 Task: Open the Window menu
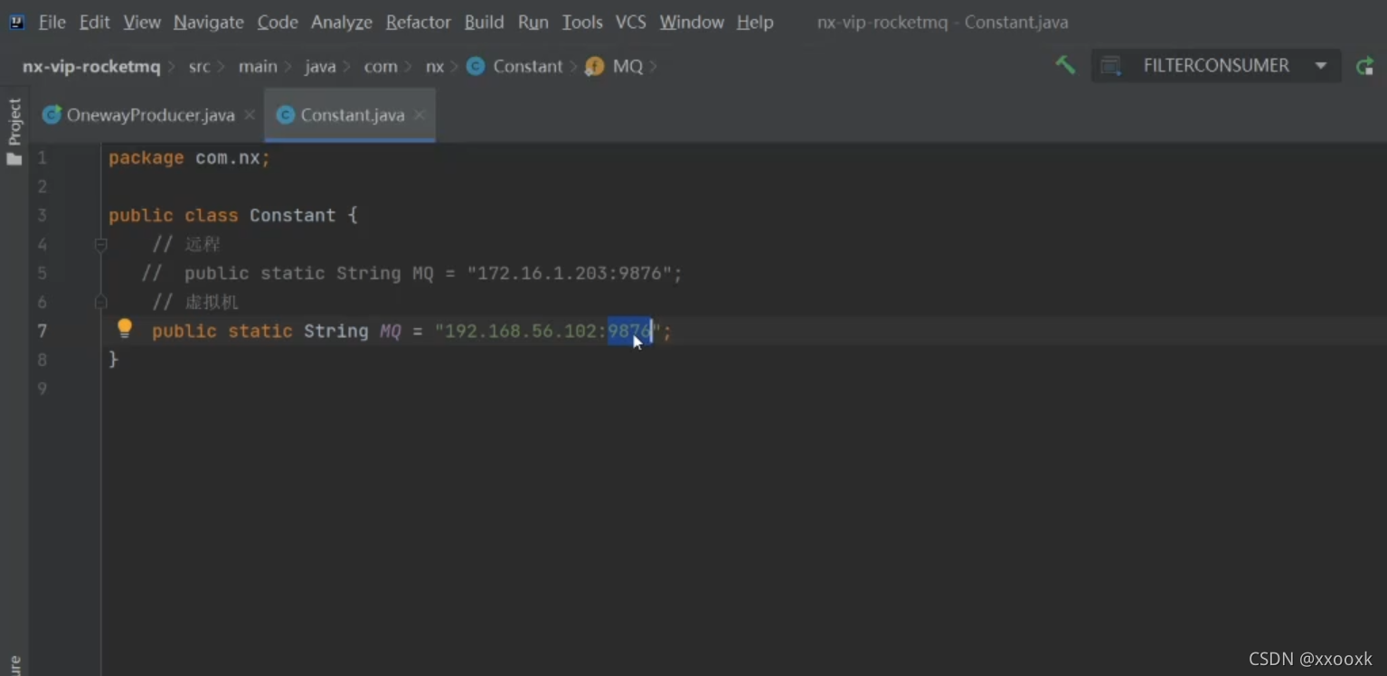[692, 22]
